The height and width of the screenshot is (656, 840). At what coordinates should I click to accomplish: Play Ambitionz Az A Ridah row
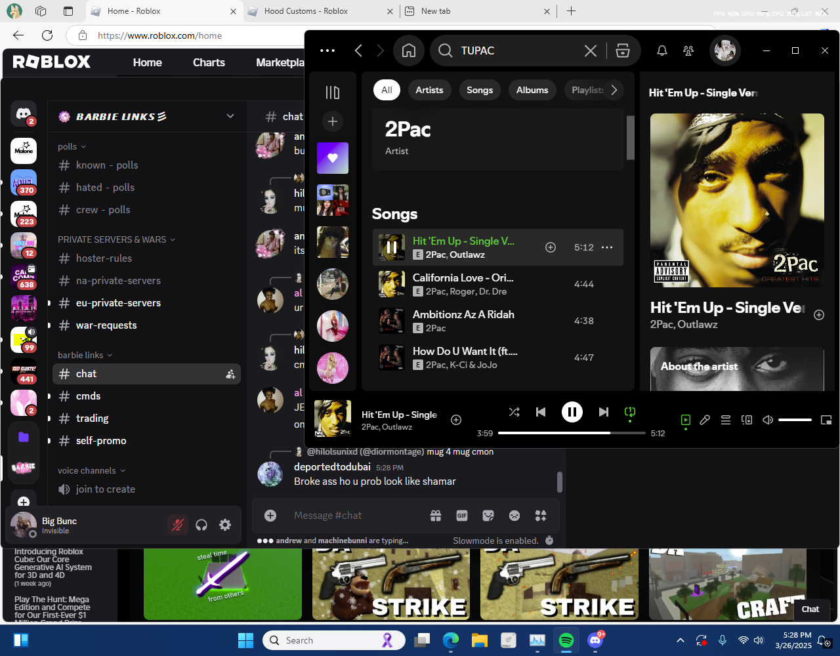(498, 321)
